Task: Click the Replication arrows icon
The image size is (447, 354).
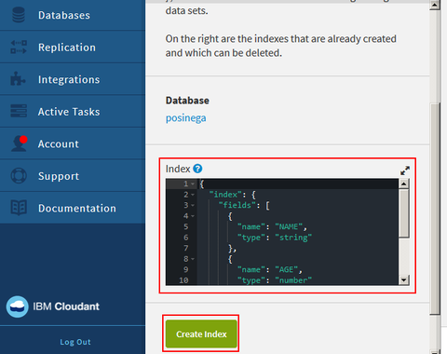Action: (19, 47)
